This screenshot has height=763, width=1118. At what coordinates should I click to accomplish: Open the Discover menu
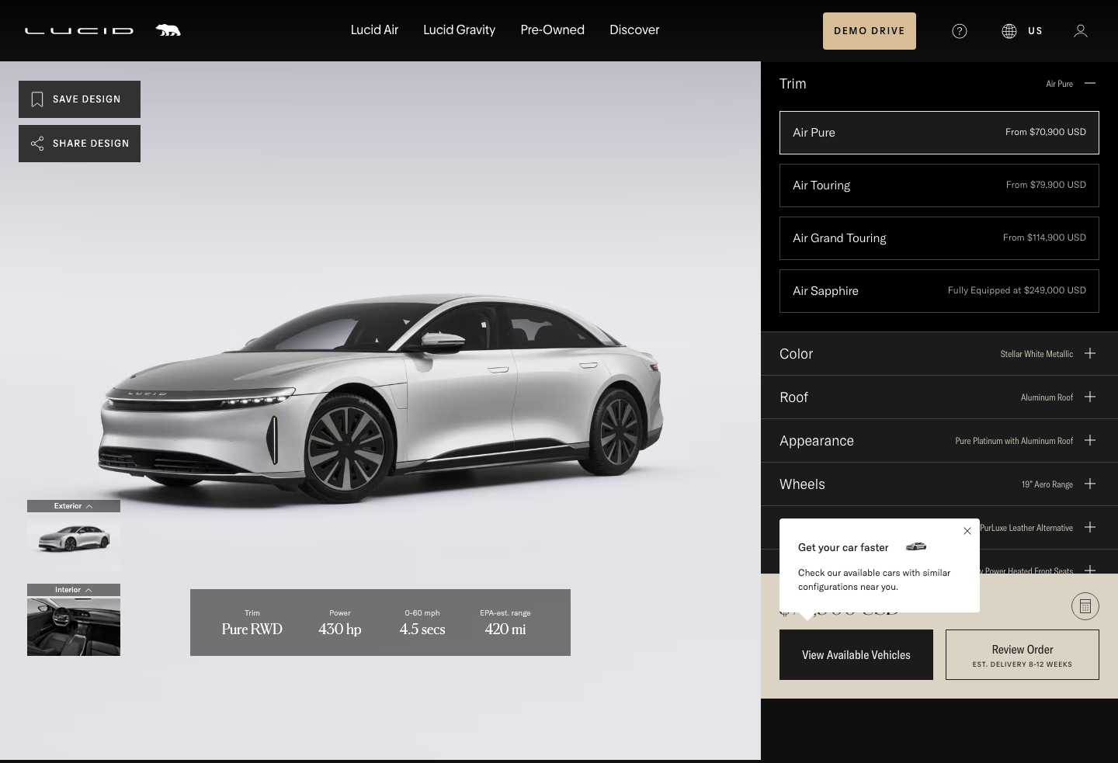point(634,29)
